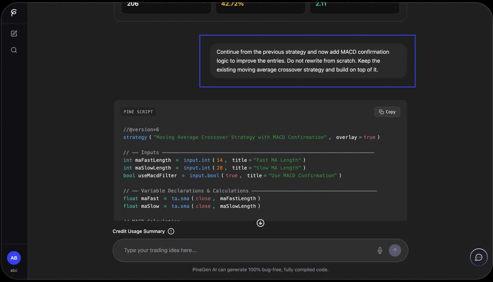Image resolution: width=493 pixels, height=282 pixels.
Task: Click the //@version=6 code line
Action: (141, 129)
